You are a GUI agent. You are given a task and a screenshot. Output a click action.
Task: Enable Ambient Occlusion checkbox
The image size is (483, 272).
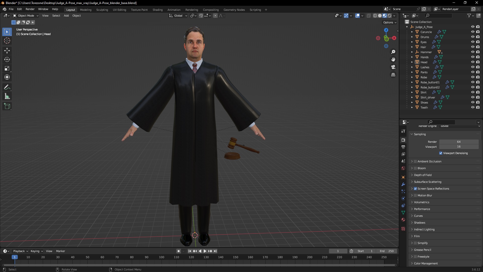(415, 161)
